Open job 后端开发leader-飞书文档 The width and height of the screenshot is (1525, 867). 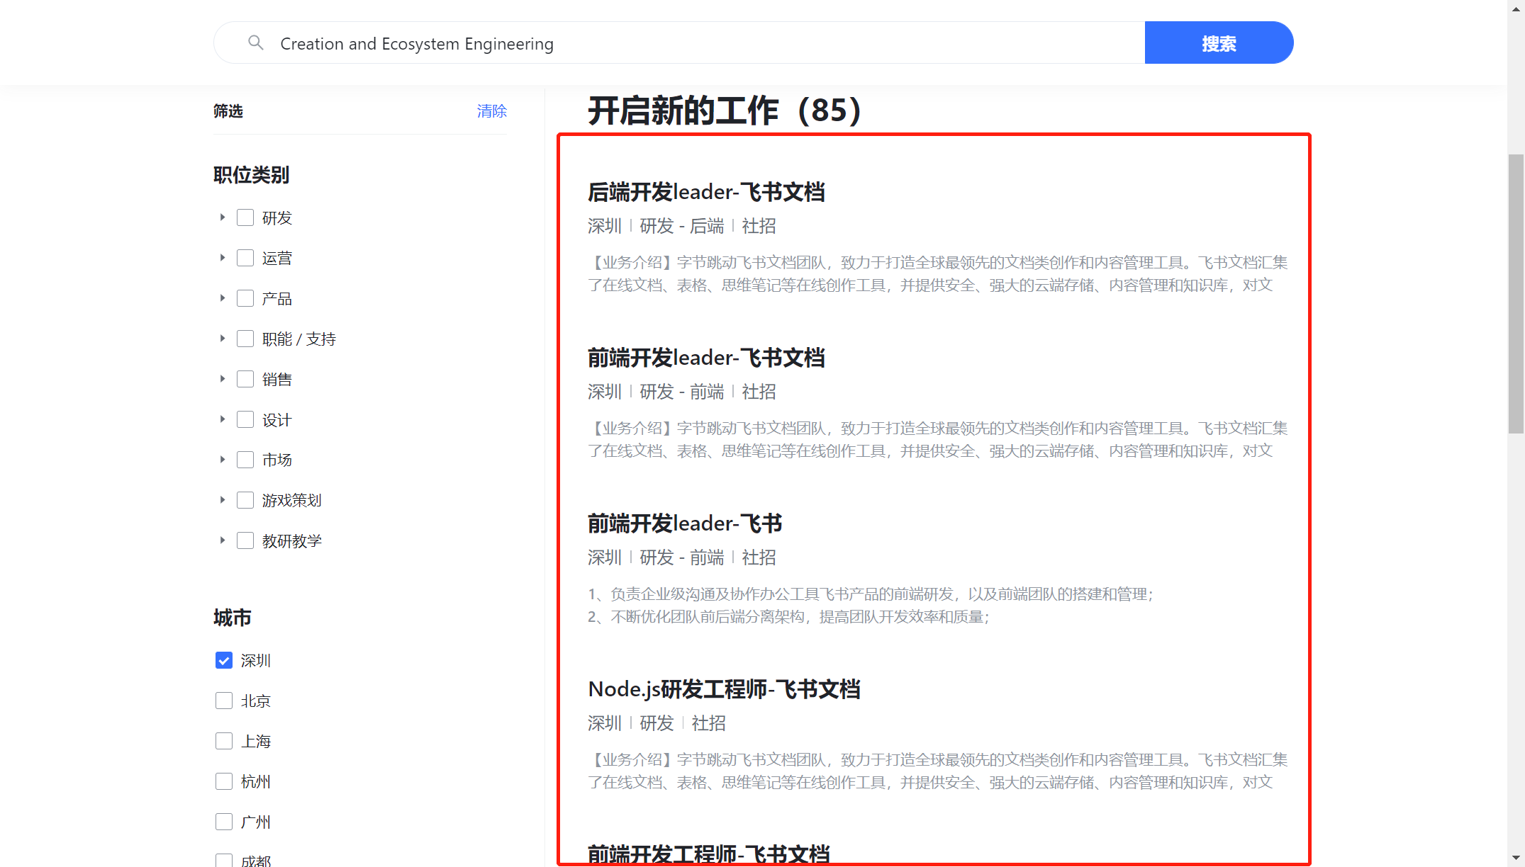(x=706, y=192)
